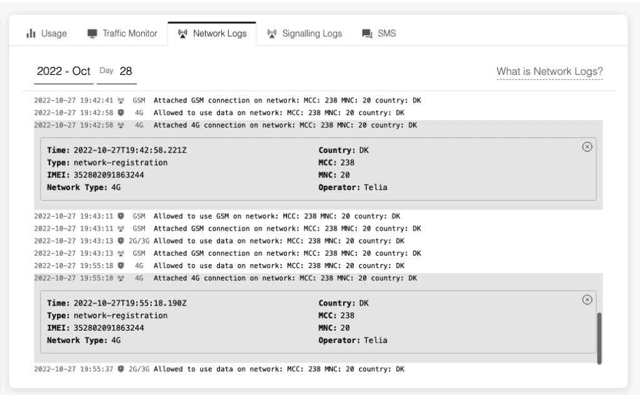Click antenna icon on 19:43:11 Attached GSM row

point(121,229)
